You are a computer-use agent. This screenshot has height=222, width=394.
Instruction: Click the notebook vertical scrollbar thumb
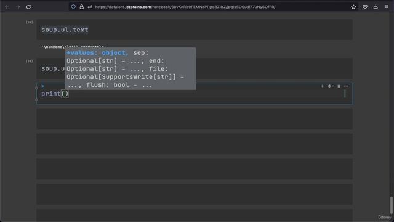tap(391, 205)
